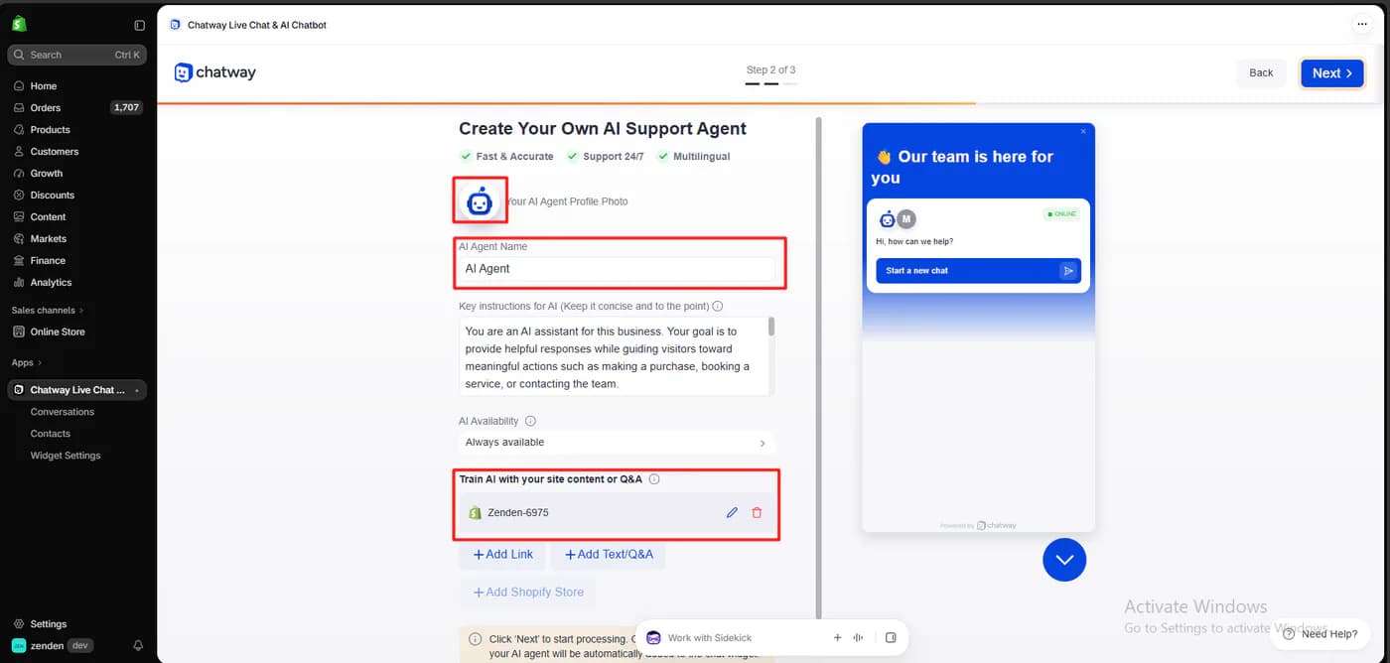1390x663 pixels.
Task: Click the plus icon in Sidekick bar
Action: (837, 638)
